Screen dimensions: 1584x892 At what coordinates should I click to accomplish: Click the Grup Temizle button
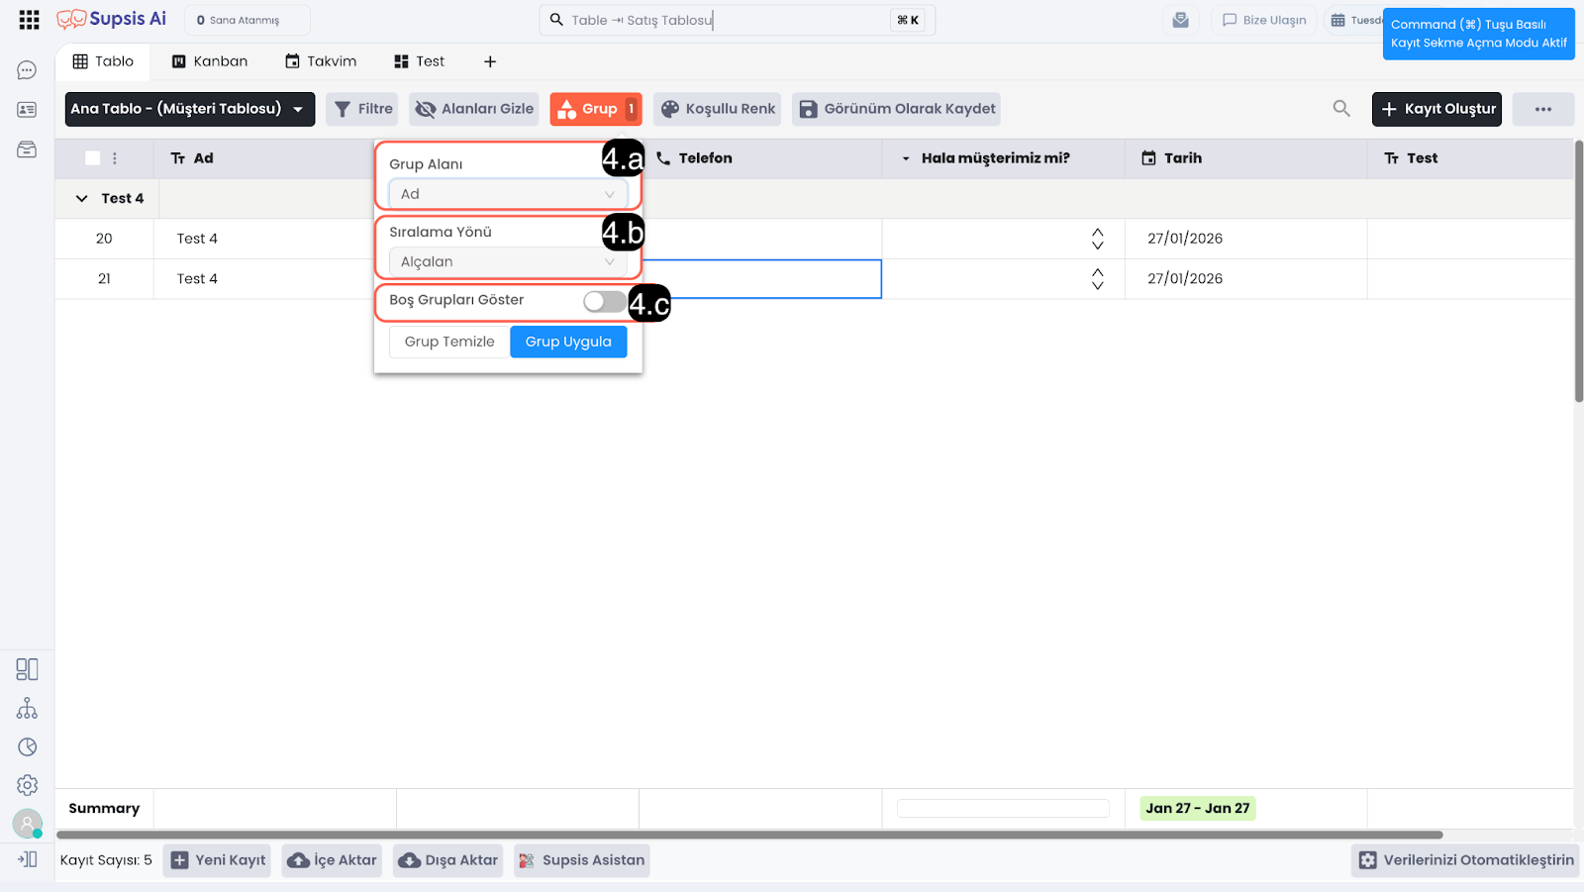click(449, 342)
